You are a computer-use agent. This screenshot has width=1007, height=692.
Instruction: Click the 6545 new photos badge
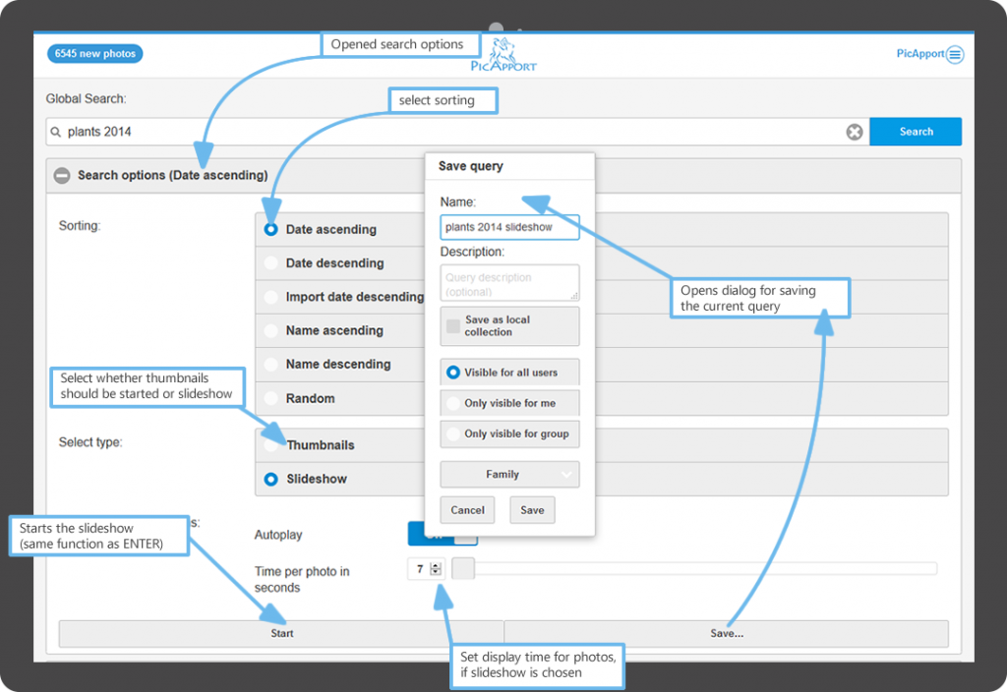[x=94, y=53]
